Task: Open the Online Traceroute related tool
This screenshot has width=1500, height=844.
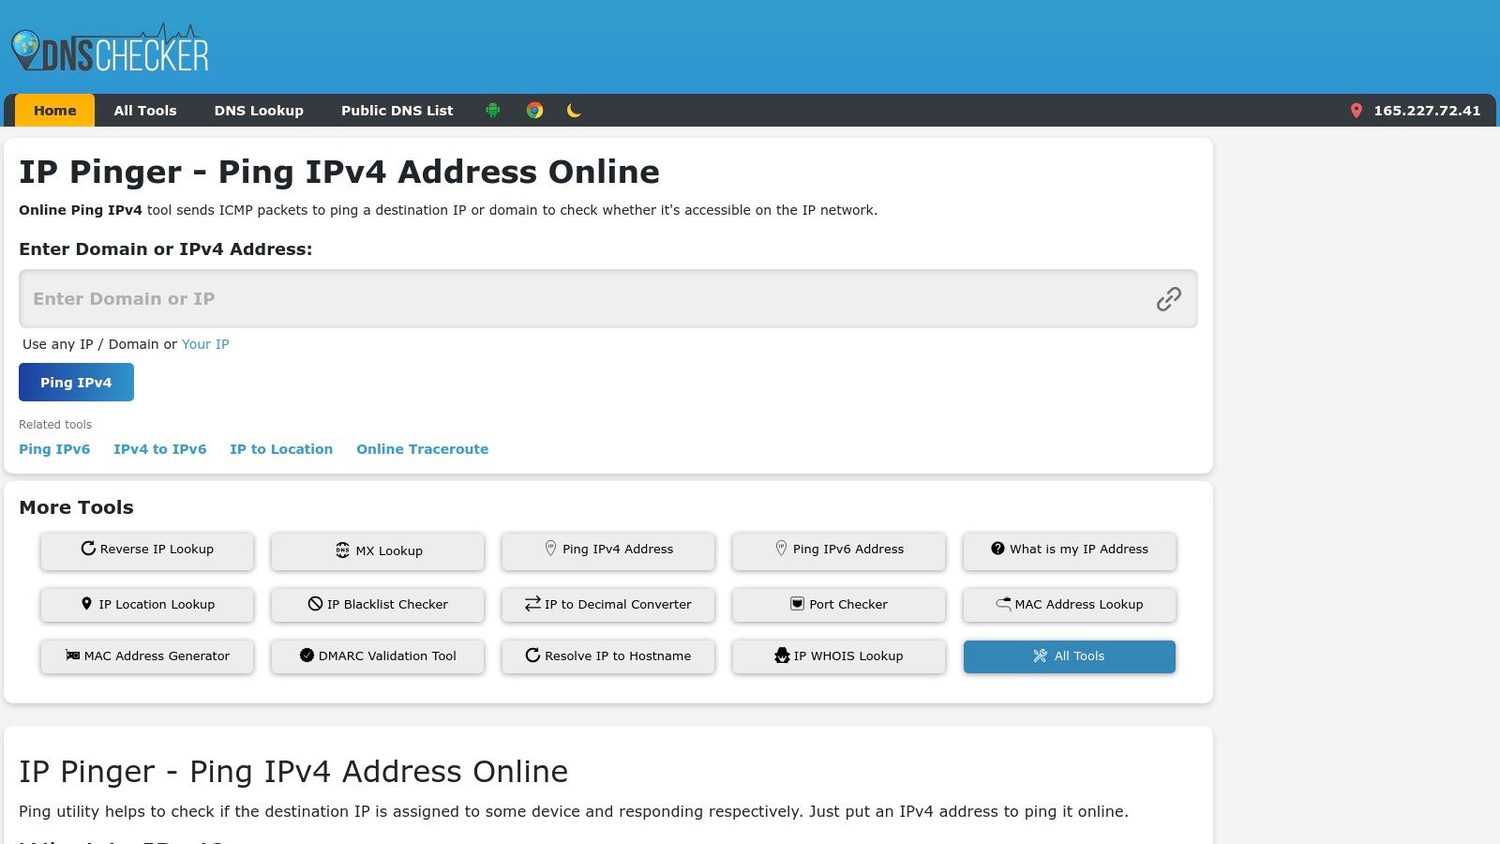Action: click(x=422, y=449)
